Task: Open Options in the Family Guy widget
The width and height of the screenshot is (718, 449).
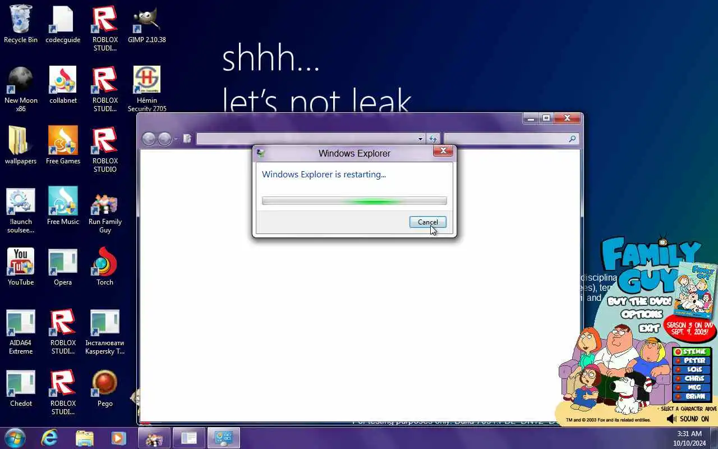Action: click(x=642, y=315)
